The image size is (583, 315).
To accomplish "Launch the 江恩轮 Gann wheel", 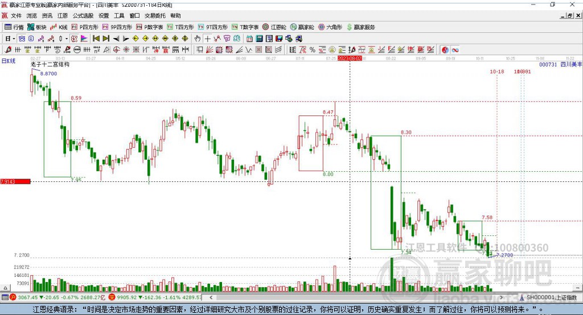I will coord(274,27).
